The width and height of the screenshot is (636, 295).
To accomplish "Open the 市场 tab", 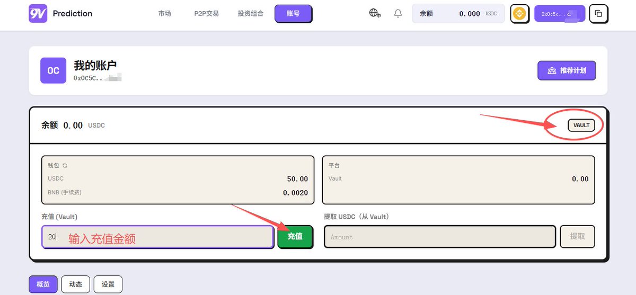I will [165, 14].
